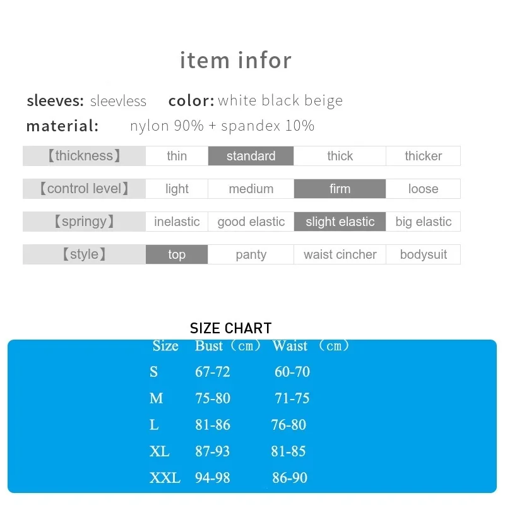Click the XXL bust value 94-98
The image size is (505, 505).
(213, 478)
